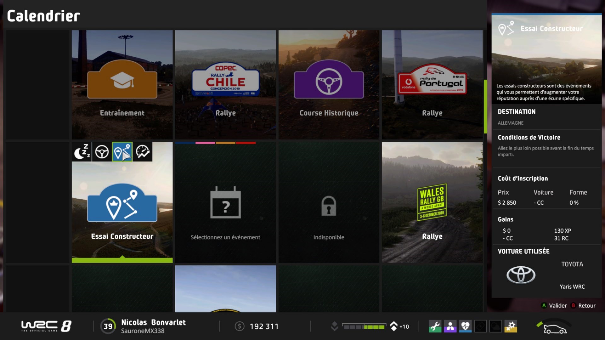Click the Conditions de Victoire heading

[x=529, y=138]
